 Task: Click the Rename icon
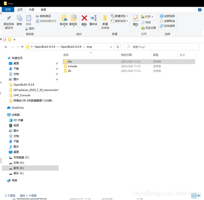point(94,18)
